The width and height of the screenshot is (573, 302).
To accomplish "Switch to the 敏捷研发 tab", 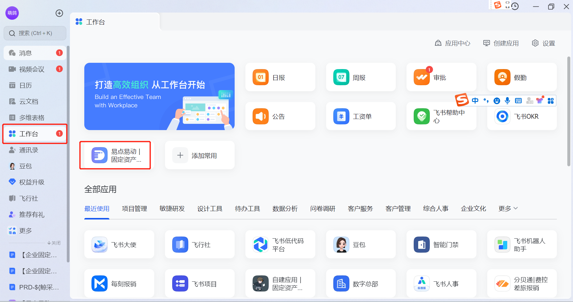I will [x=172, y=208].
